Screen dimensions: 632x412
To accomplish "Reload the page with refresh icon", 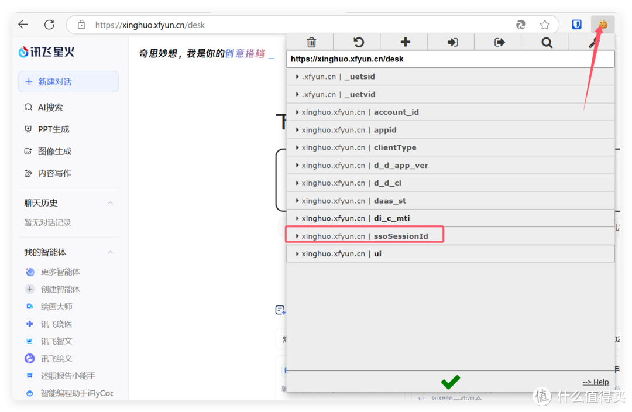I will click(49, 25).
